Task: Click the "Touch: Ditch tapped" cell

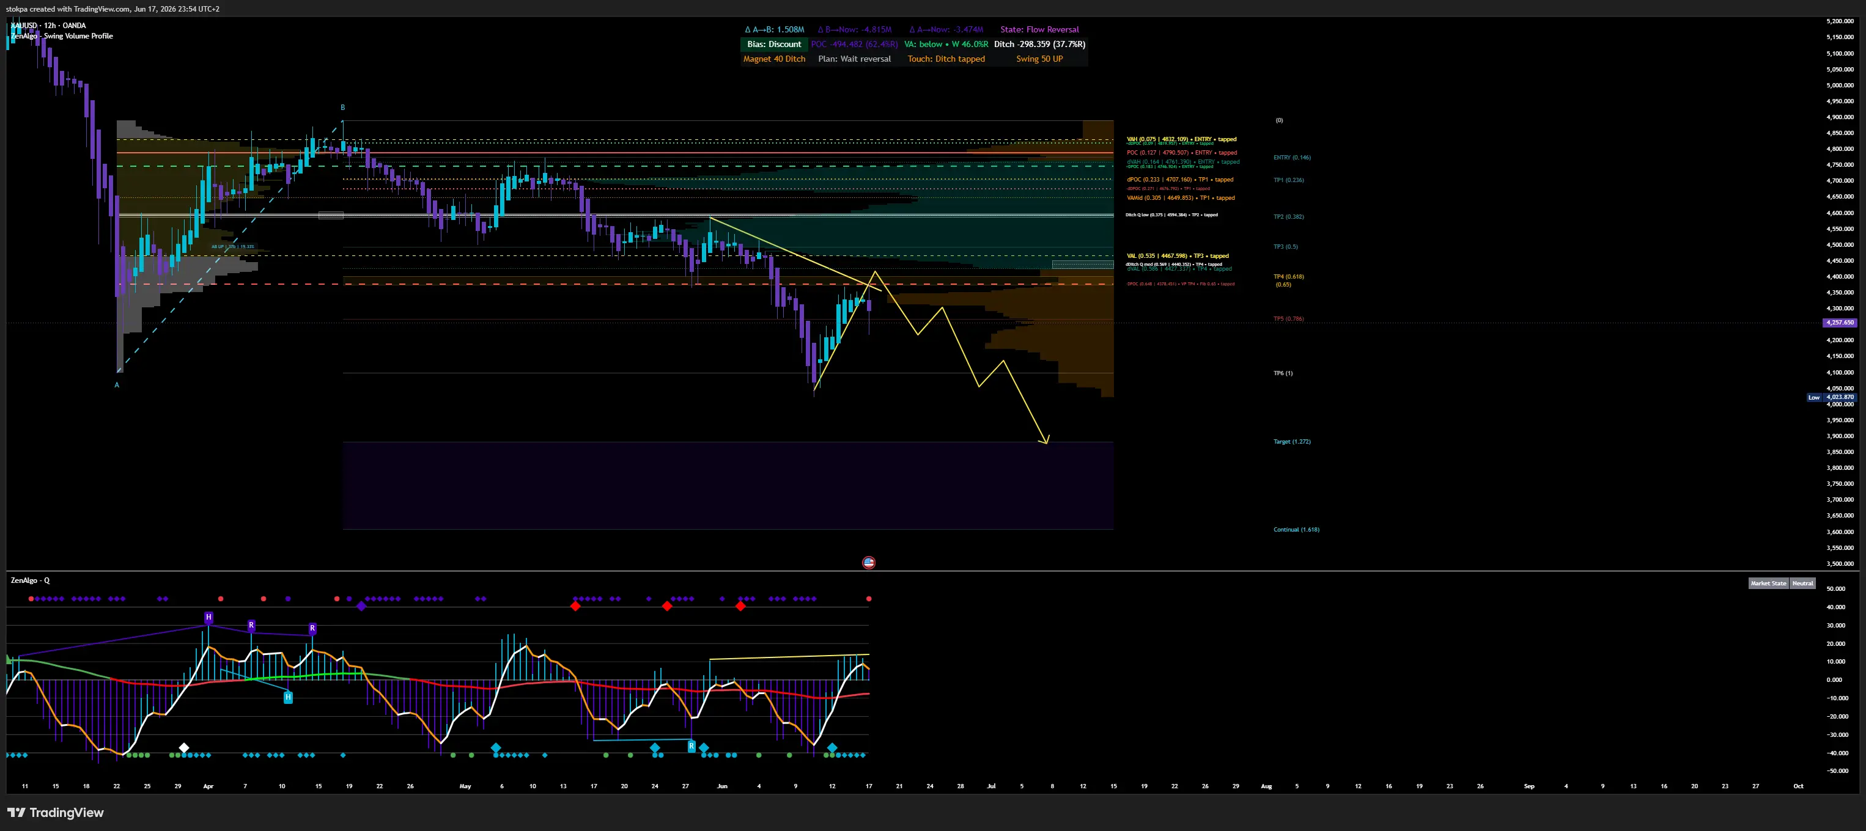Action: pos(946,59)
